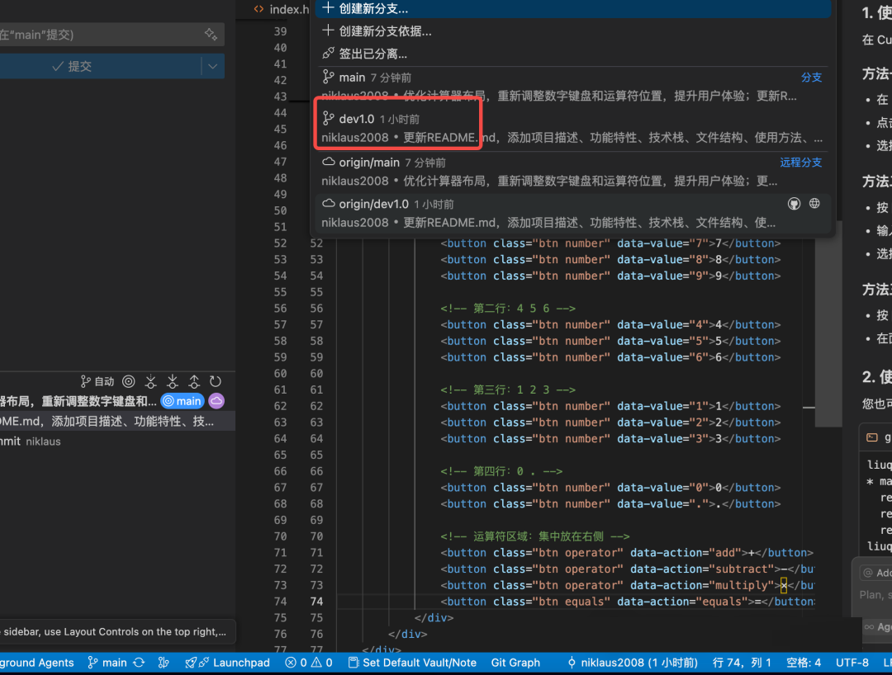The height and width of the screenshot is (675, 892).
Task: Click the 提交 commit button
Action: click(100, 67)
